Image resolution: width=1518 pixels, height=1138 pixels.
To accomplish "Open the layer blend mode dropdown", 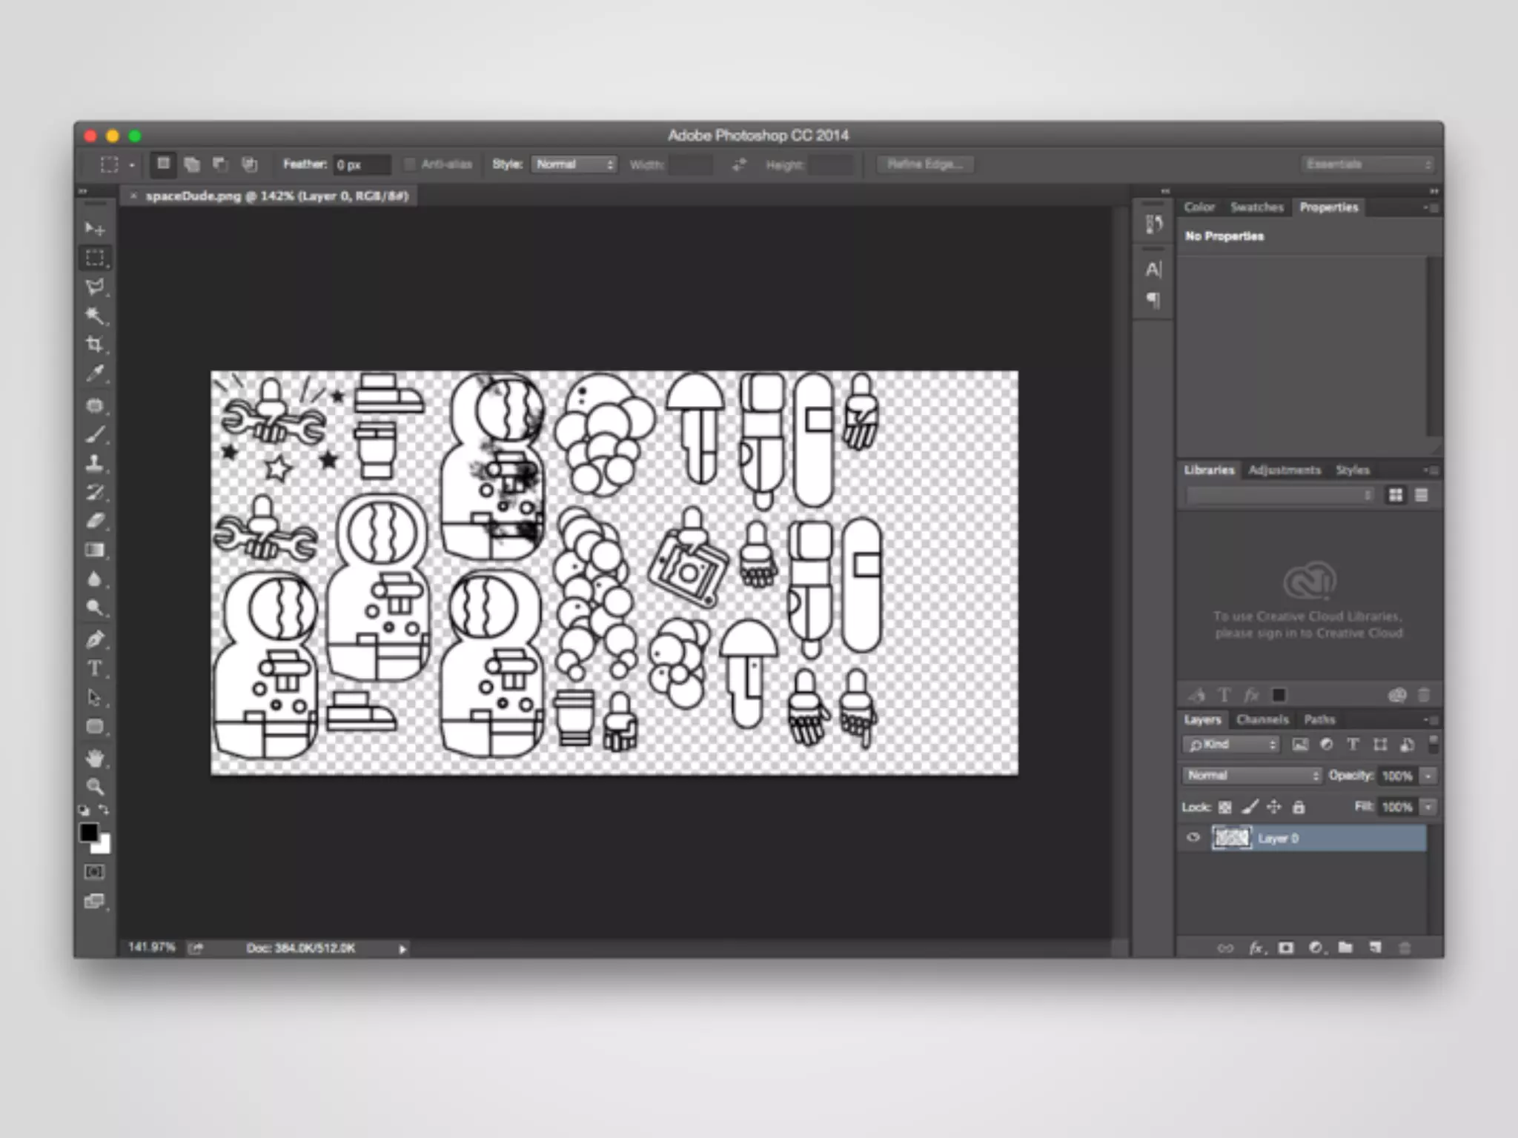I will [x=1252, y=775].
